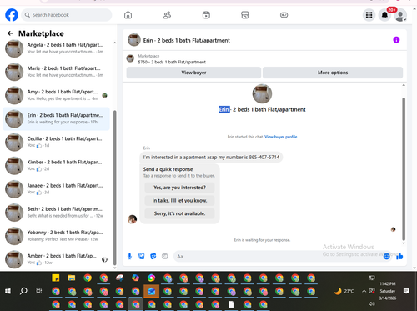Open the apps grid menu
This screenshot has height=311, width=417.
pyautogui.click(x=369, y=15)
